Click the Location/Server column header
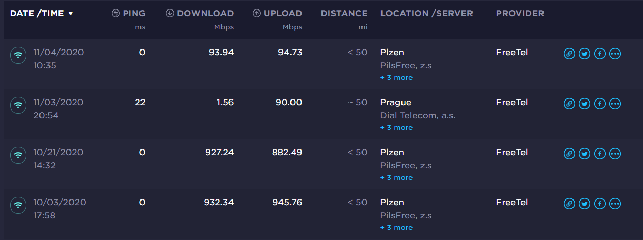Viewport: 643px width, 240px height. [x=426, y=14]
